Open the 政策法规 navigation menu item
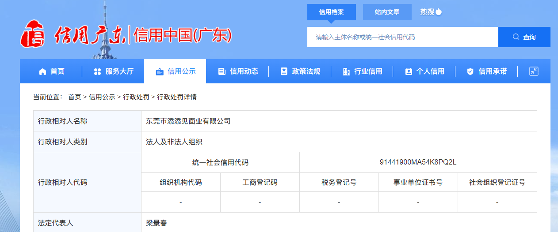Image resolution: width=558 pixels, height=232 pixels. click(300, 71)
